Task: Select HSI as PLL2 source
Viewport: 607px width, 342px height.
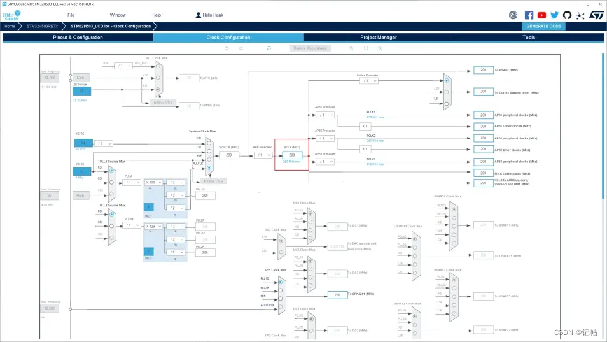Action: coord(111,226)
